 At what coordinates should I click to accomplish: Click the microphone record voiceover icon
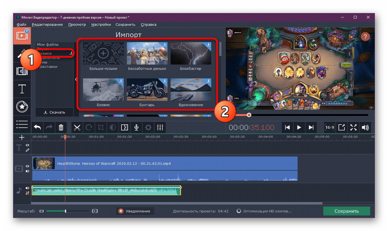click(136, 128)
